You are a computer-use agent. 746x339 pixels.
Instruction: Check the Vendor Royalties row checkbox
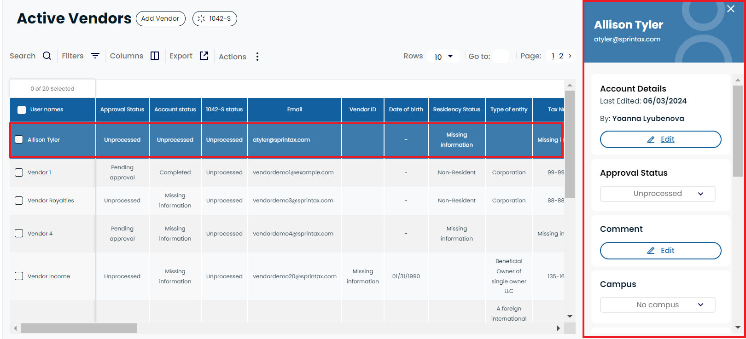[19, 201]
